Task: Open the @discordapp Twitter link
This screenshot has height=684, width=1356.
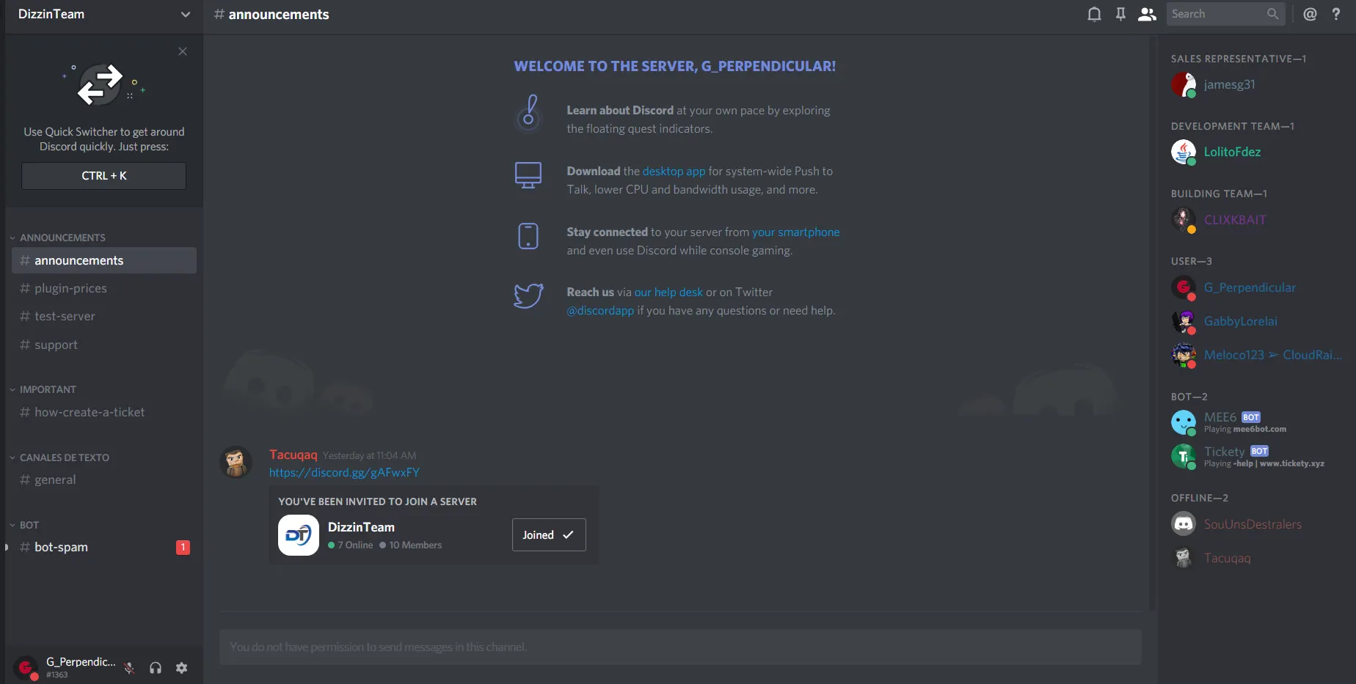Action: (x=600, y=310)
